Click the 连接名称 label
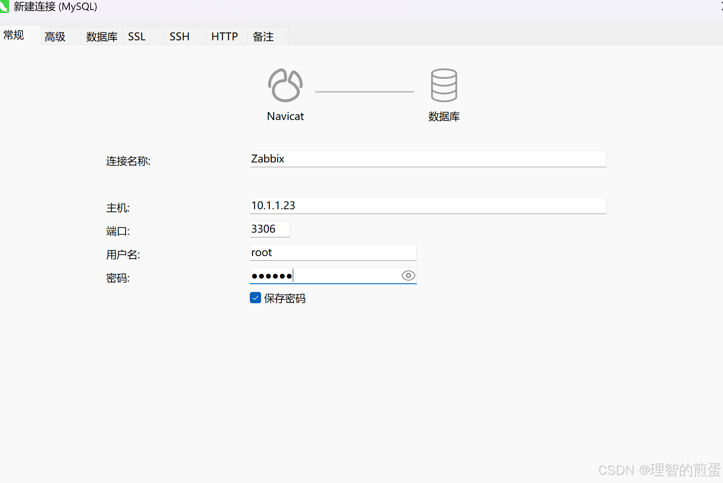This screenshot has width=723, height=483. pos(128,161)
